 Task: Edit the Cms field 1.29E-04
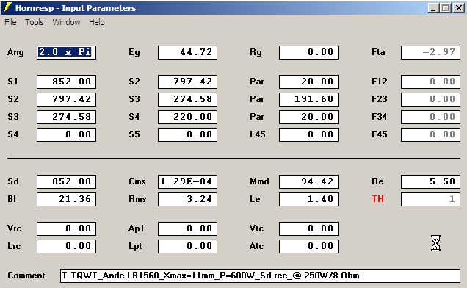pyautogui.click(x=188, y=181)
